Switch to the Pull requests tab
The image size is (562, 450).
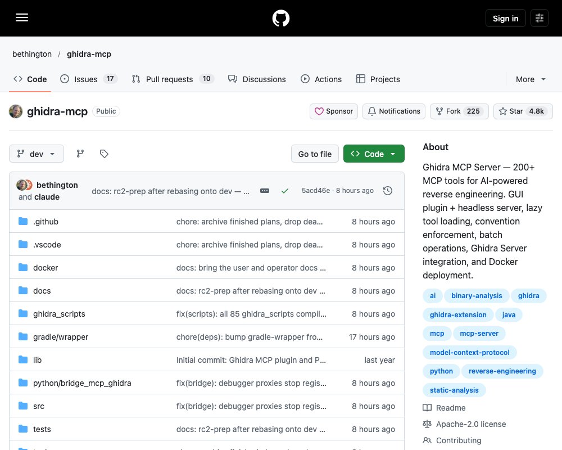click(x=173, y=79)
